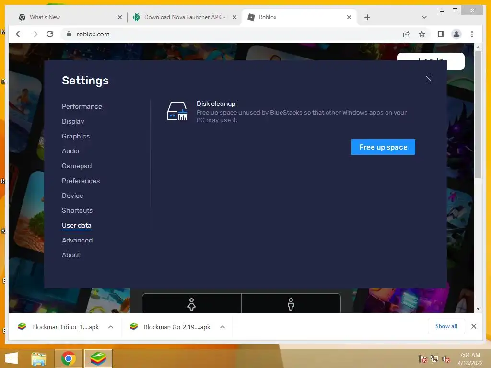
Task: Toggle the Chrome side panel
Action: tap(441, 34)
